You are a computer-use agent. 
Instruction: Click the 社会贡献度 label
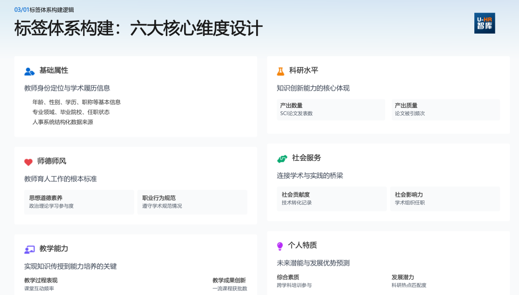[296, 195]
